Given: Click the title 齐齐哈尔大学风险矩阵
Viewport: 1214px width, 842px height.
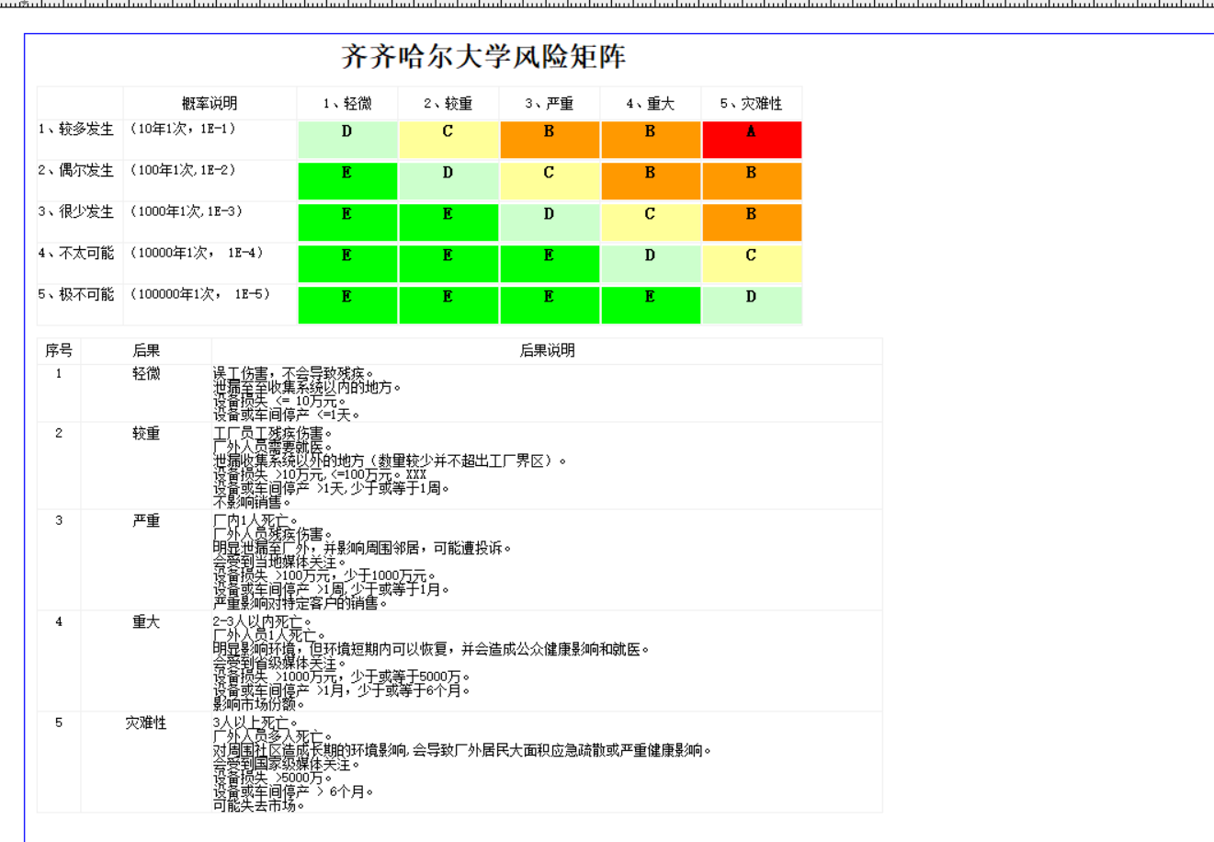Looking at the screenshot, I should pos(483,57).
